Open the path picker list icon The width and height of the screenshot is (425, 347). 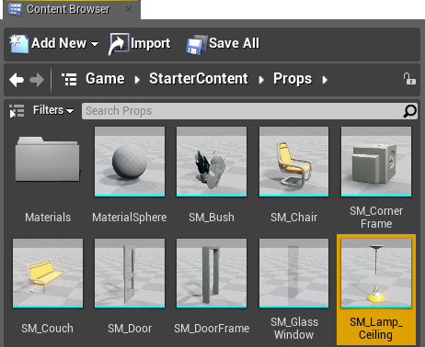[69, 79]
